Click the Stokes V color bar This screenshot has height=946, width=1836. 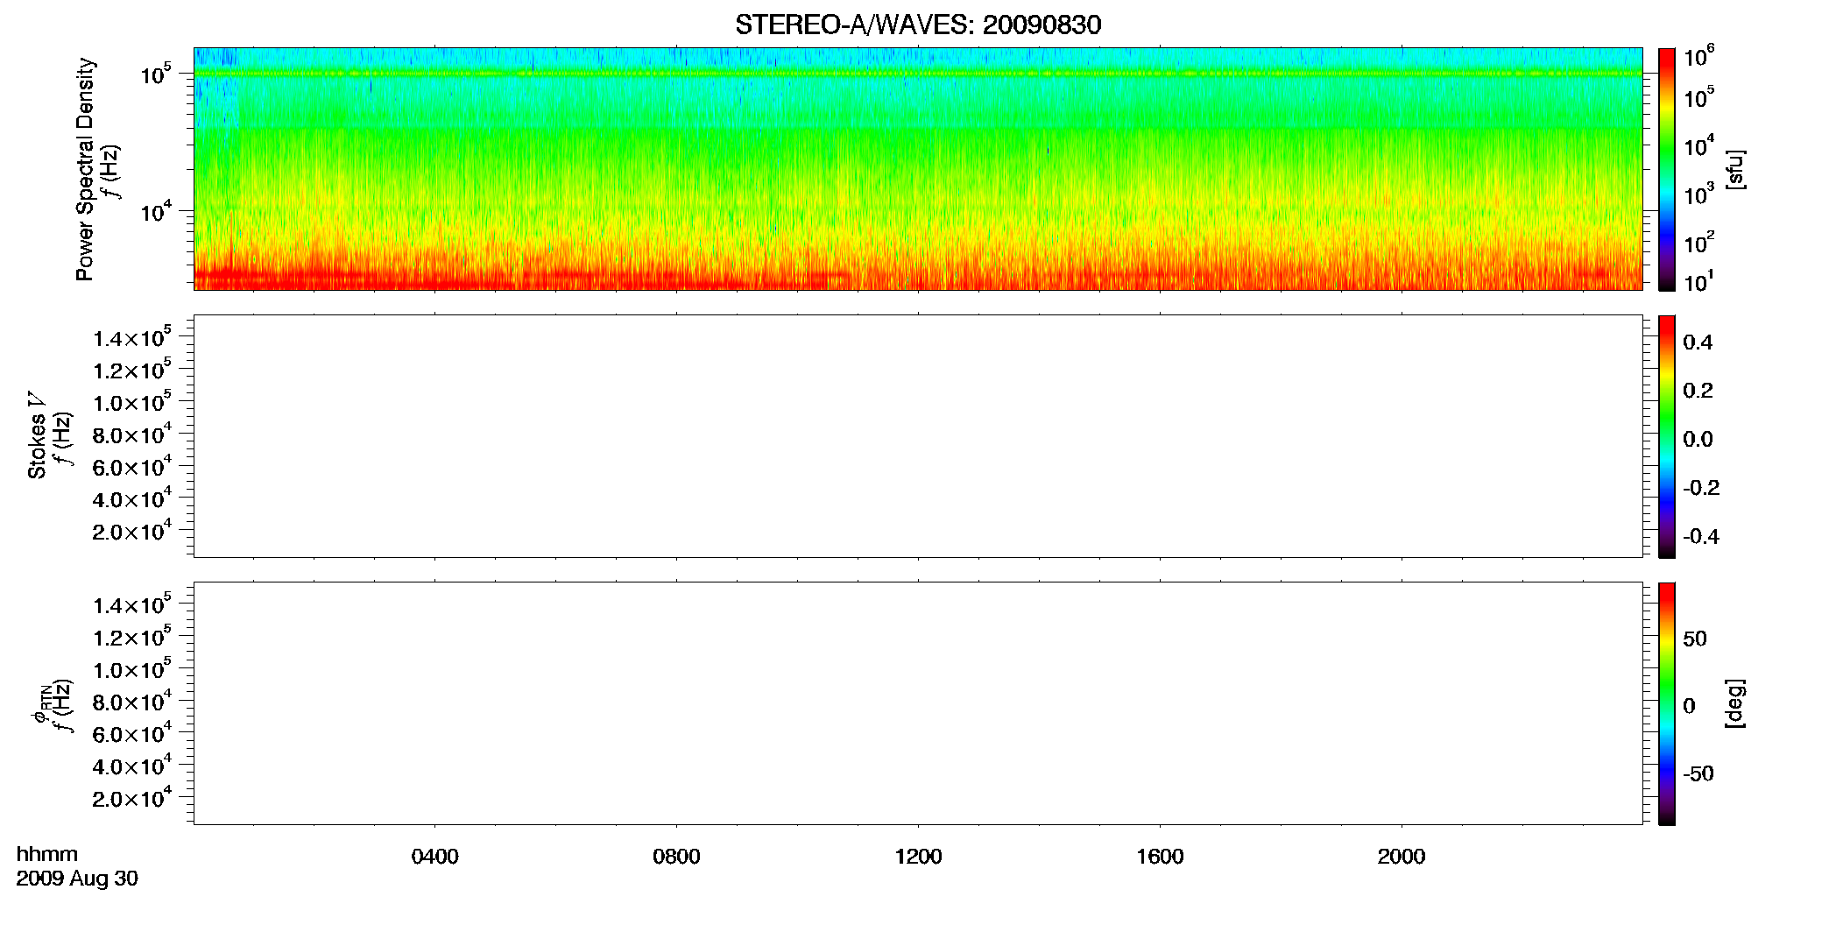(x=1667, y=436)
